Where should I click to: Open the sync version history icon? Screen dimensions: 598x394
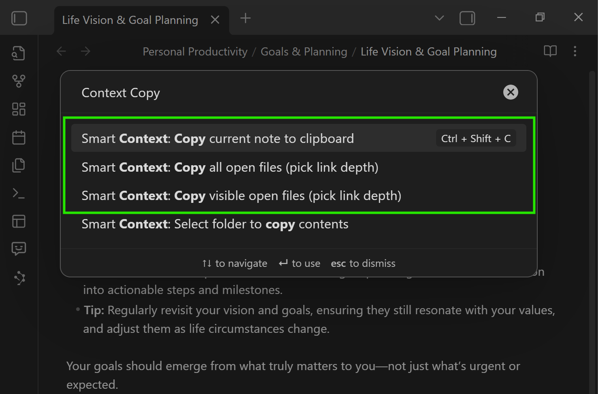(18, 278)
